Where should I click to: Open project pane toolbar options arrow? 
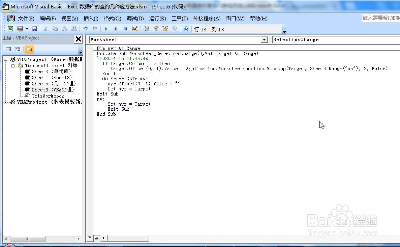click(81, 52)
